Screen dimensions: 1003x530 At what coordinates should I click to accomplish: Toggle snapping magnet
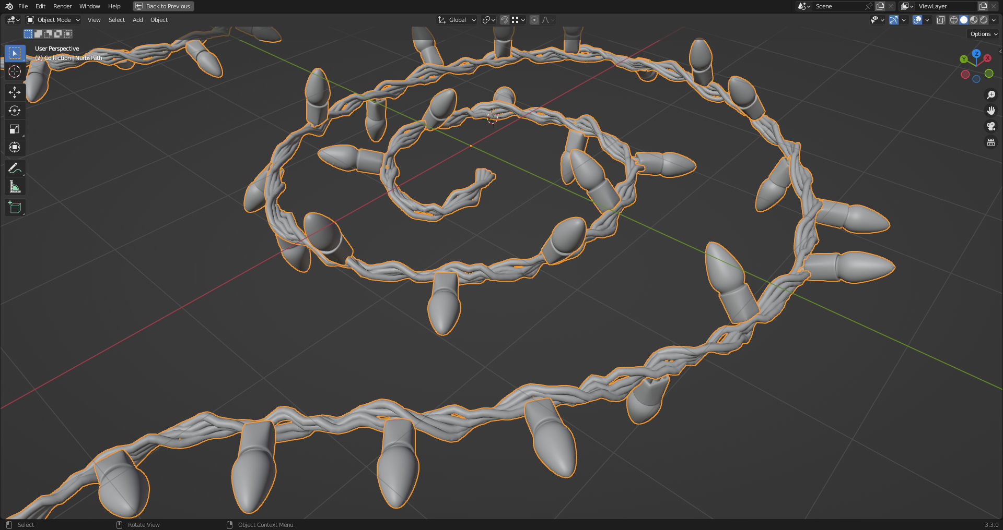coord(505,20)
